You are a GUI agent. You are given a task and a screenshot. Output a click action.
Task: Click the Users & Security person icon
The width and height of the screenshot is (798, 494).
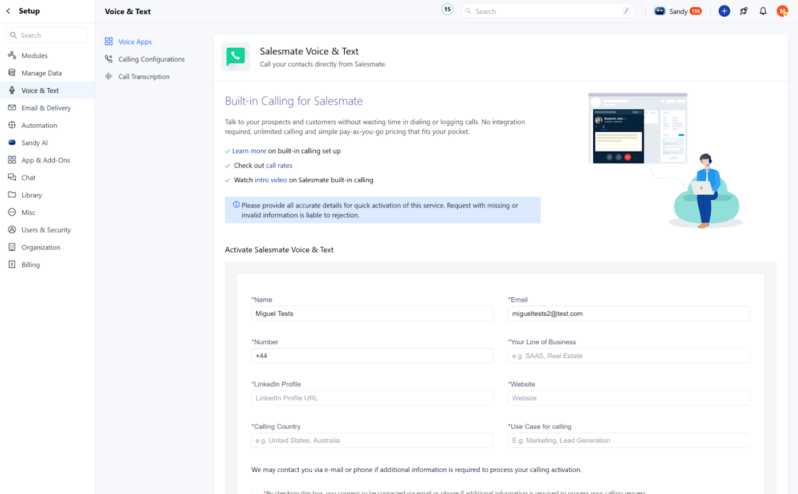coord(11,230)
